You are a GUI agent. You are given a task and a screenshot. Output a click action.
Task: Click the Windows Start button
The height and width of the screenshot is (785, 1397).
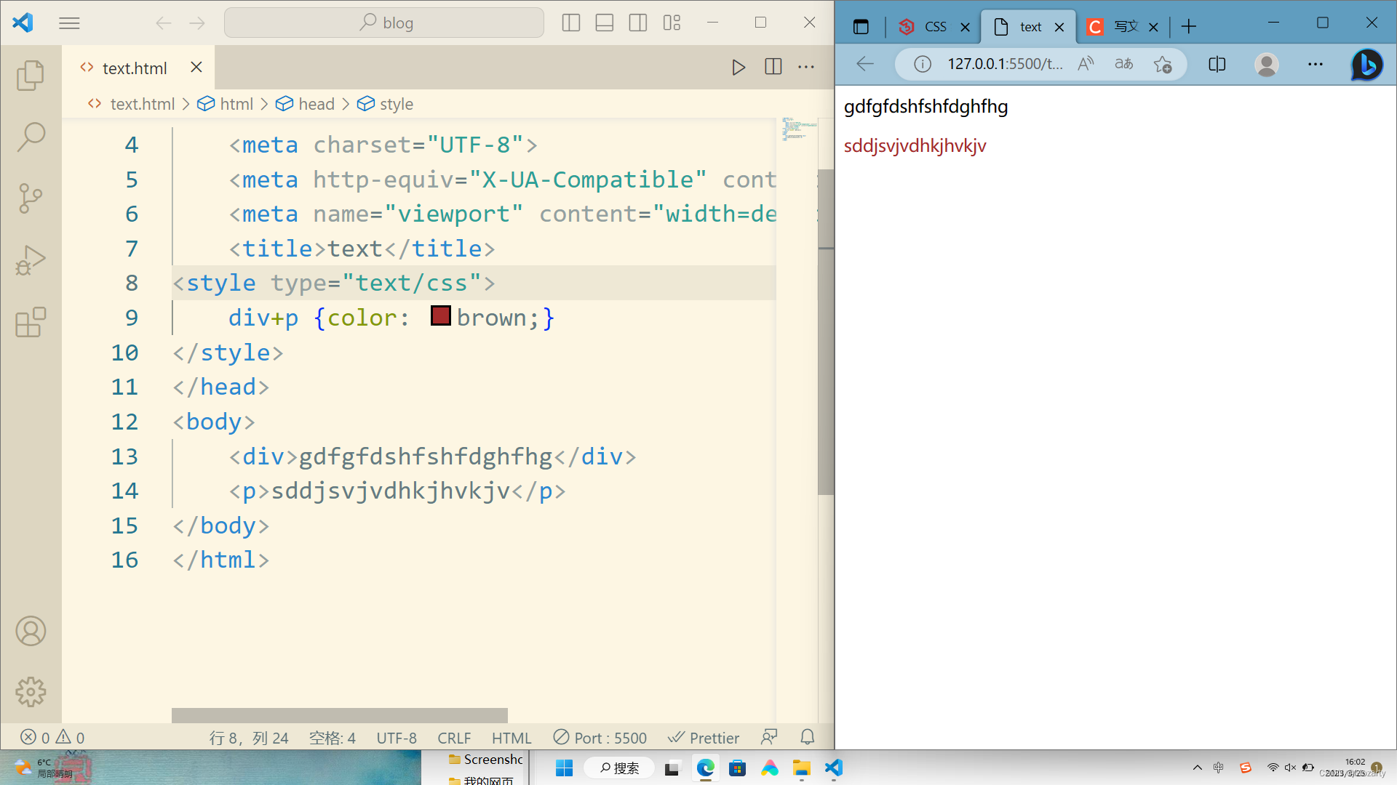point(565,768)
